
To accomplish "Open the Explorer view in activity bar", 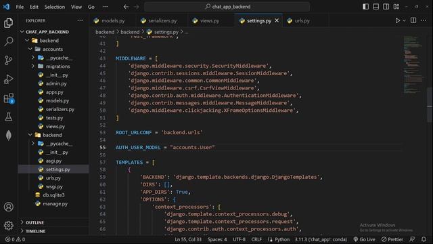I will click(8, 22).
